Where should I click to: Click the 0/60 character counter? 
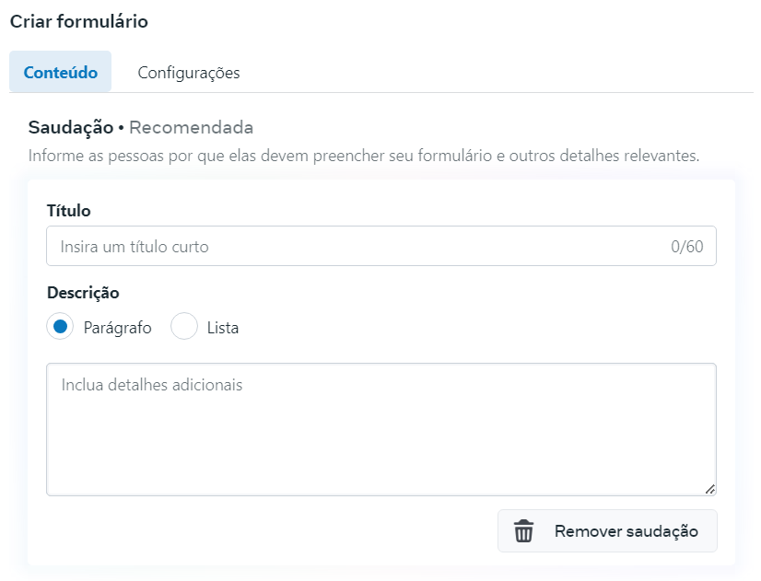point(686,247)
